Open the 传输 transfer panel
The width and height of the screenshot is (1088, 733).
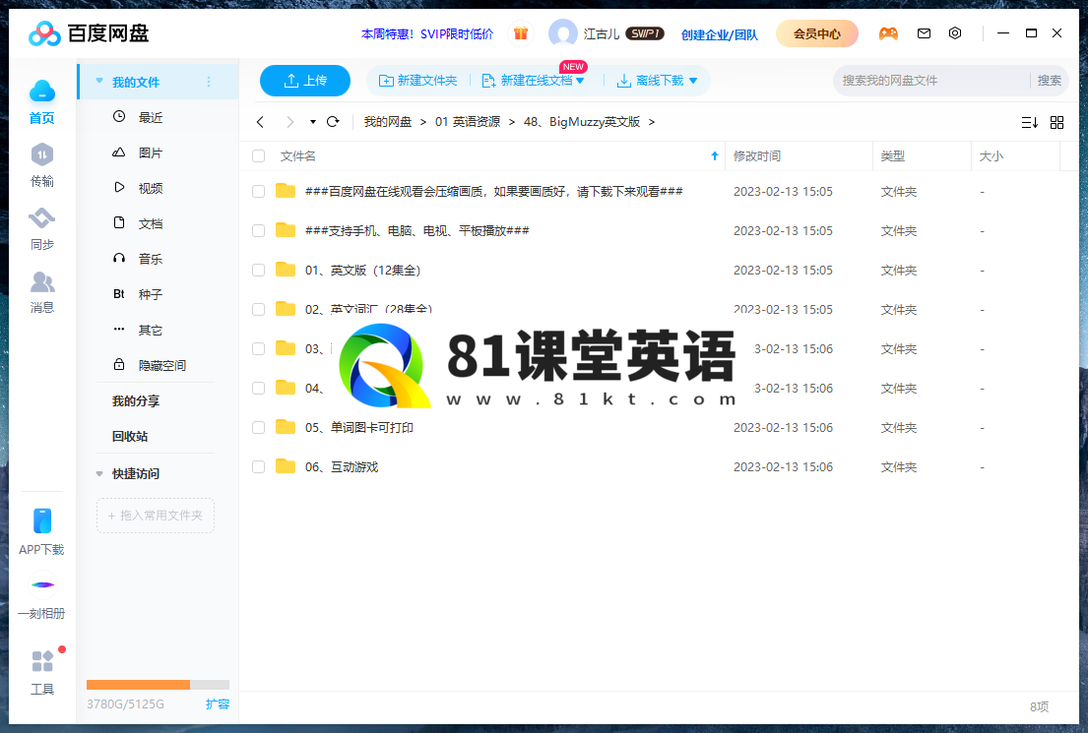pos(41,155)
